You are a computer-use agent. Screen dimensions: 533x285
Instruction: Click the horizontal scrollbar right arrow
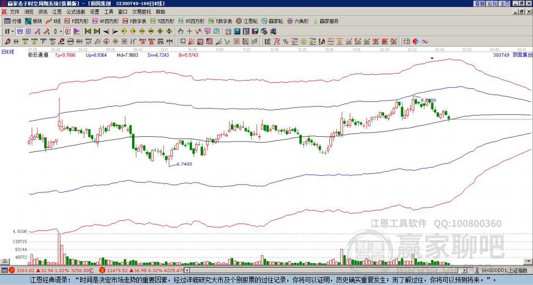[x=465, y=270]
